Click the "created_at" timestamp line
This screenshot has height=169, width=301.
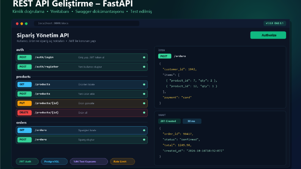193,150
